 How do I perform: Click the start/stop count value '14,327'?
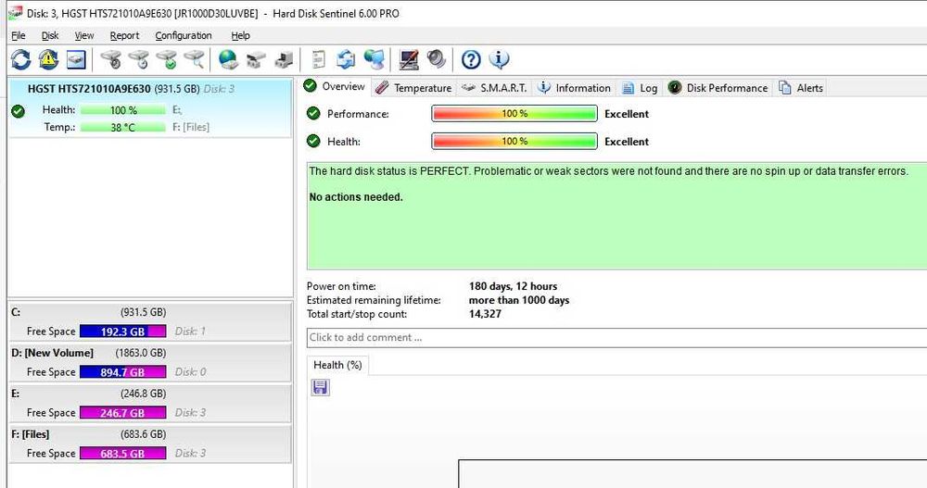tap(485, 314)
